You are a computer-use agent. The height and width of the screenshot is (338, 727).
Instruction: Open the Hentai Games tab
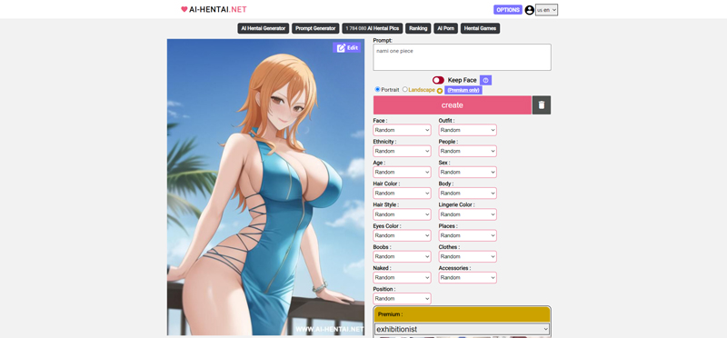pos(481,28)
